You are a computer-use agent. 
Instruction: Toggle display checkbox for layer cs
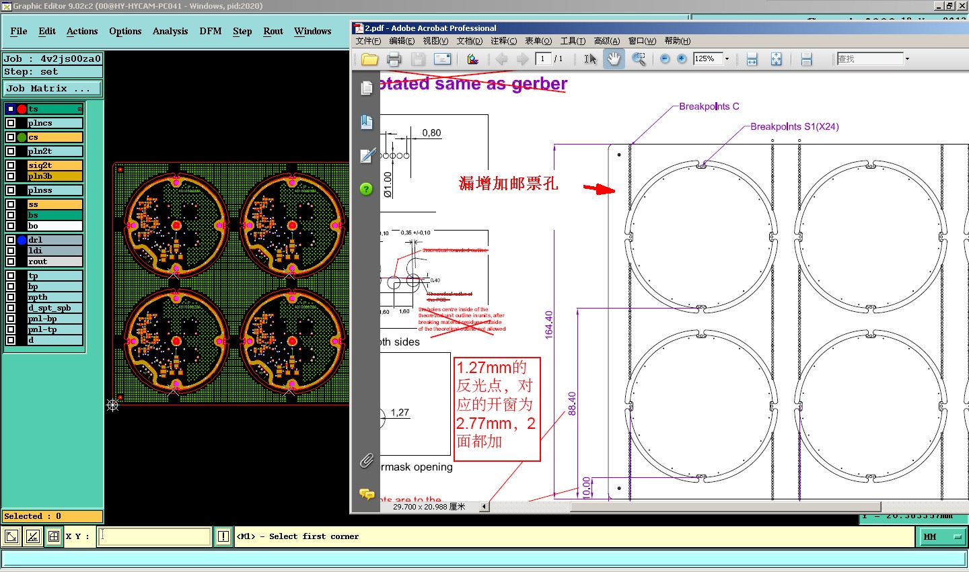[x=11, y=137]
